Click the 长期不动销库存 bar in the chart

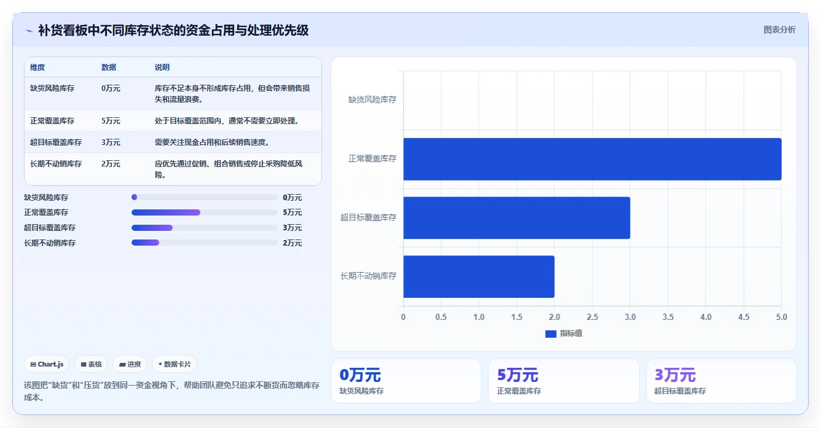(479, 276)
